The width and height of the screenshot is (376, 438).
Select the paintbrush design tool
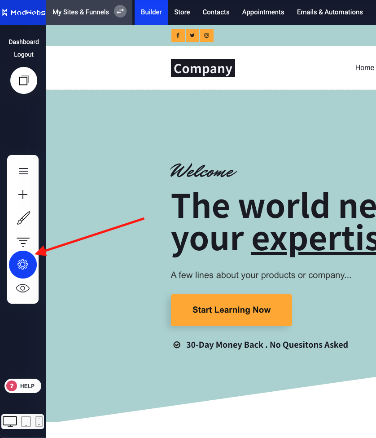(23, 218)
